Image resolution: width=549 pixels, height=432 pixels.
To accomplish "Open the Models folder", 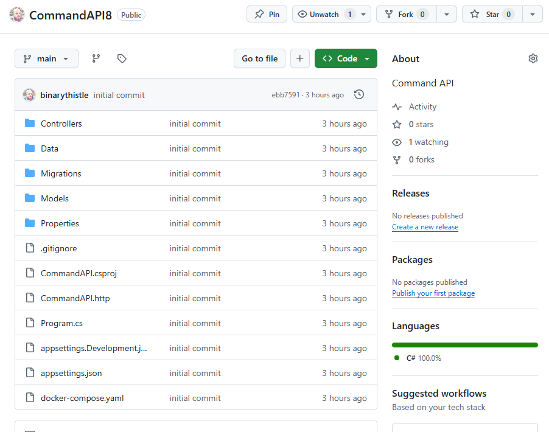I will point(55,198).
